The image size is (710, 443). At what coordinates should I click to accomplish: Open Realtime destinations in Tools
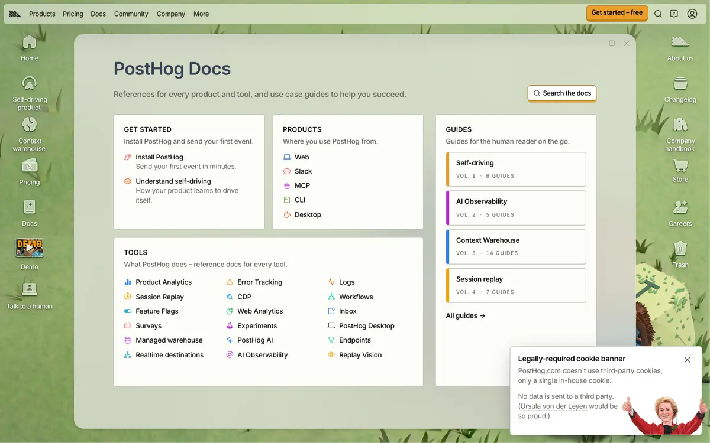(169, 355)
